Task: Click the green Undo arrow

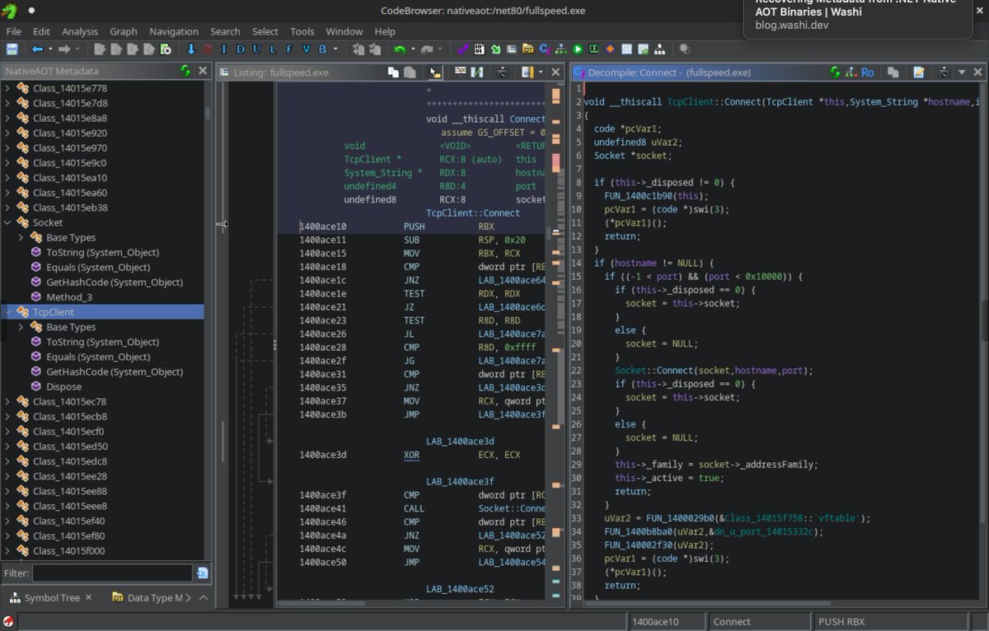Action: [x=400, y=49]
